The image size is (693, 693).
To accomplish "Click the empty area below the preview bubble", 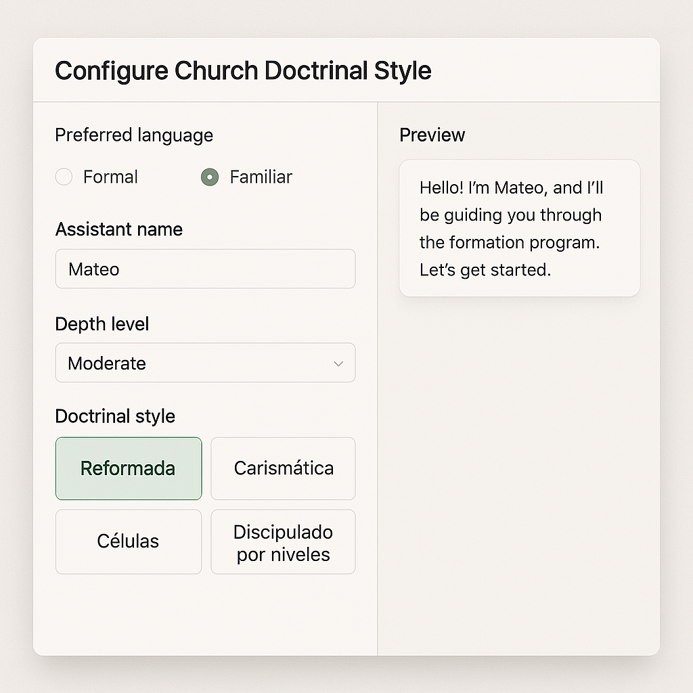I will tap(519, 474).
